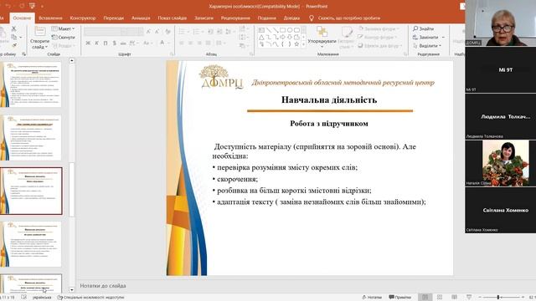Select the second slide thumbnail in the panel
The image size is (536, 301).
31,137
